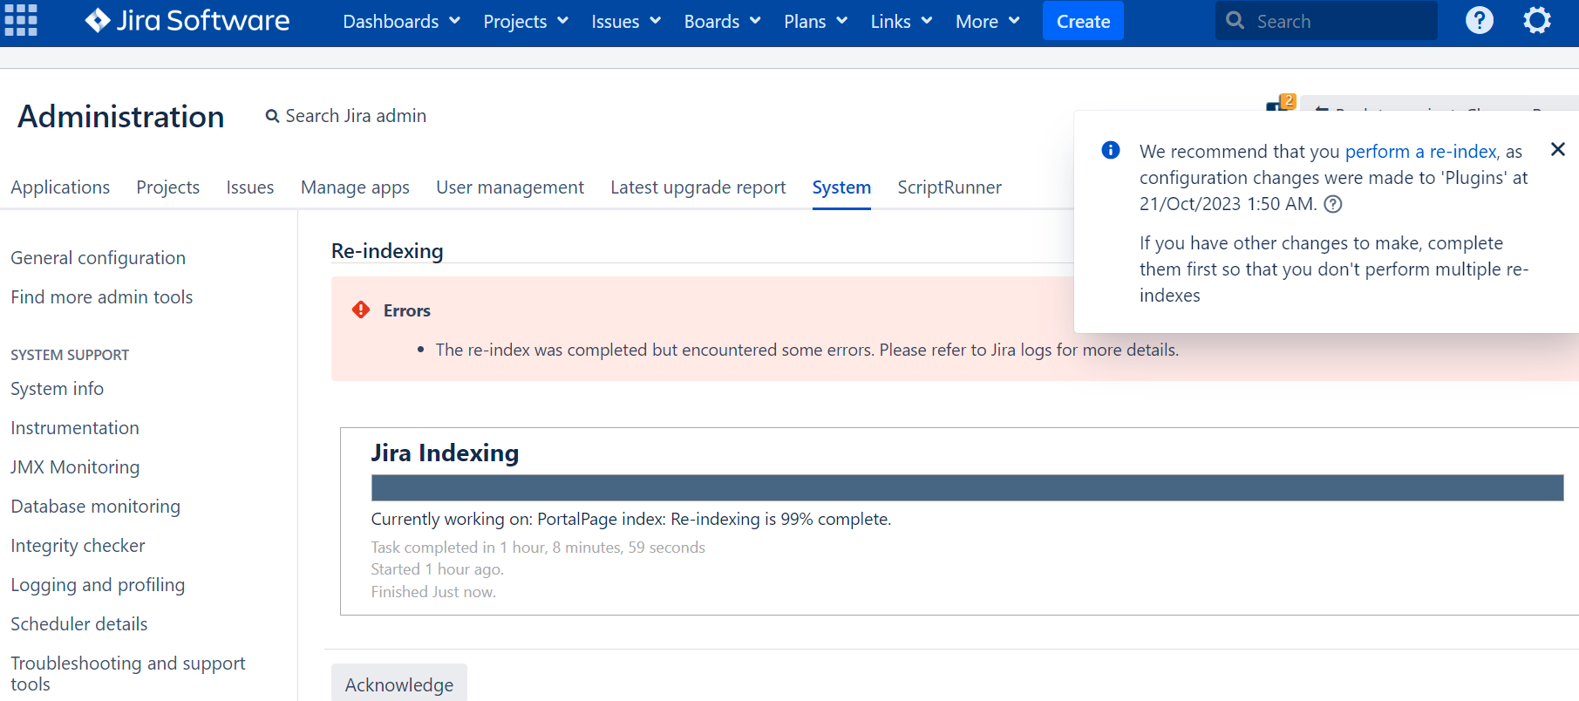1579x701 pixels.
Task: Open General configuration in sidebar
Action: [98, 258]
